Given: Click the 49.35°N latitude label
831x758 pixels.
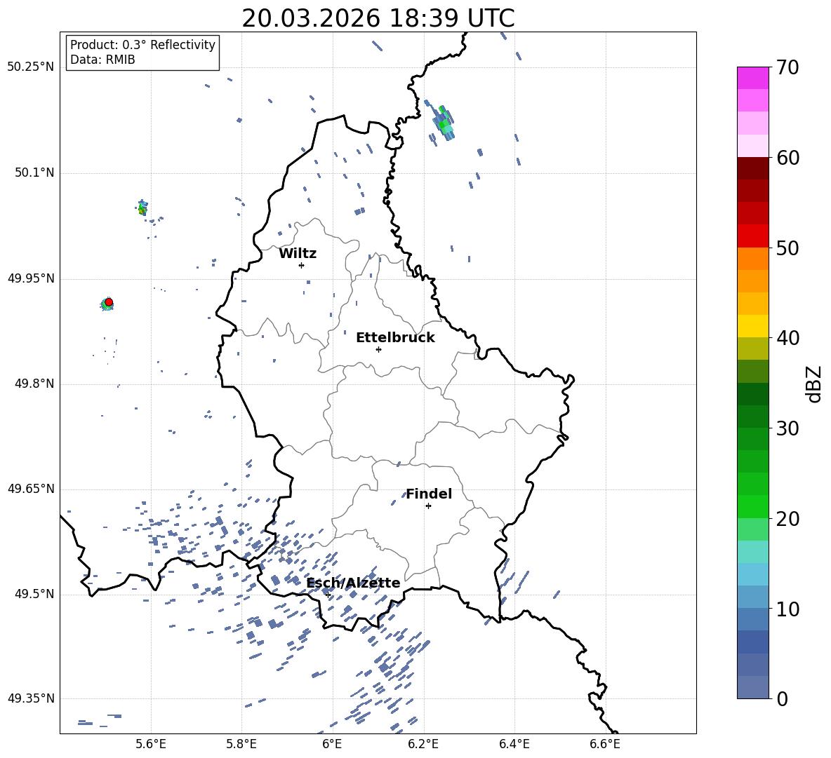Looking at the screenshot, I should [x=31, y=698].
